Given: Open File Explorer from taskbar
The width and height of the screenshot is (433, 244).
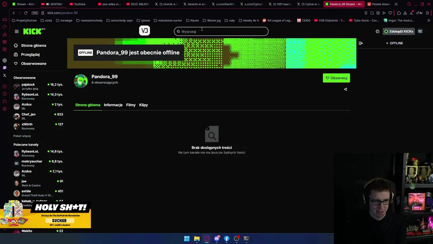Looking at the screenshot, I should point(197,239).
